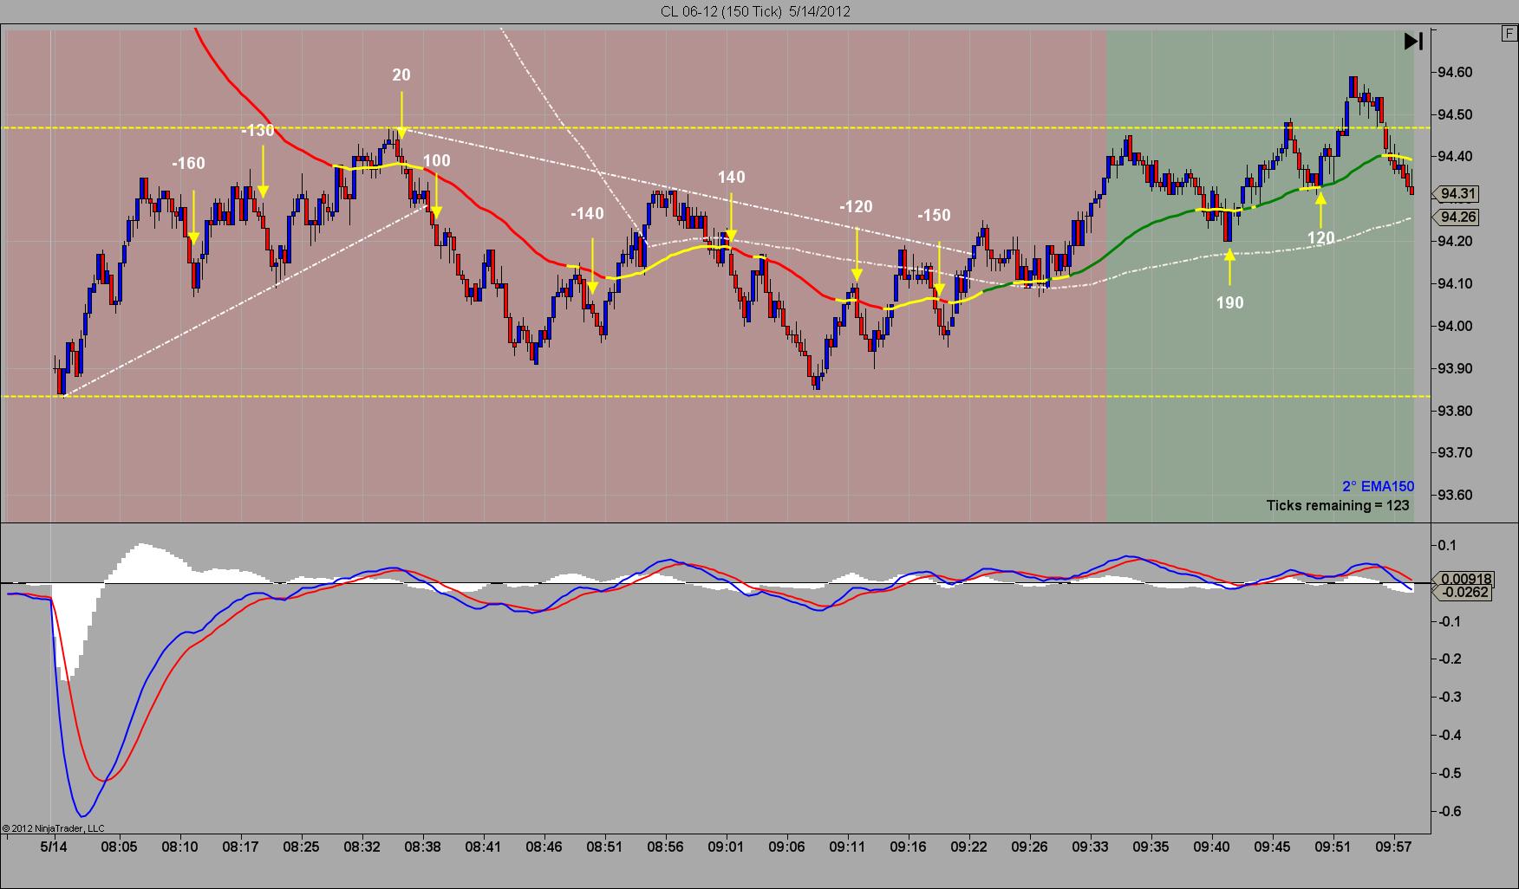The width and height of the screenshot is (1519, 889).
Task: Click the 09:40 time axis label
Action: click(1211, 847)
